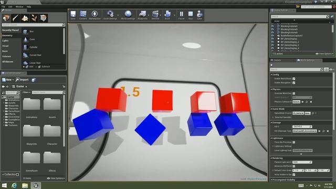The image size is (336, 189).
Task: Toggle Enable World Bounds Checks checkbox
Action: click(x=294, y=79)
